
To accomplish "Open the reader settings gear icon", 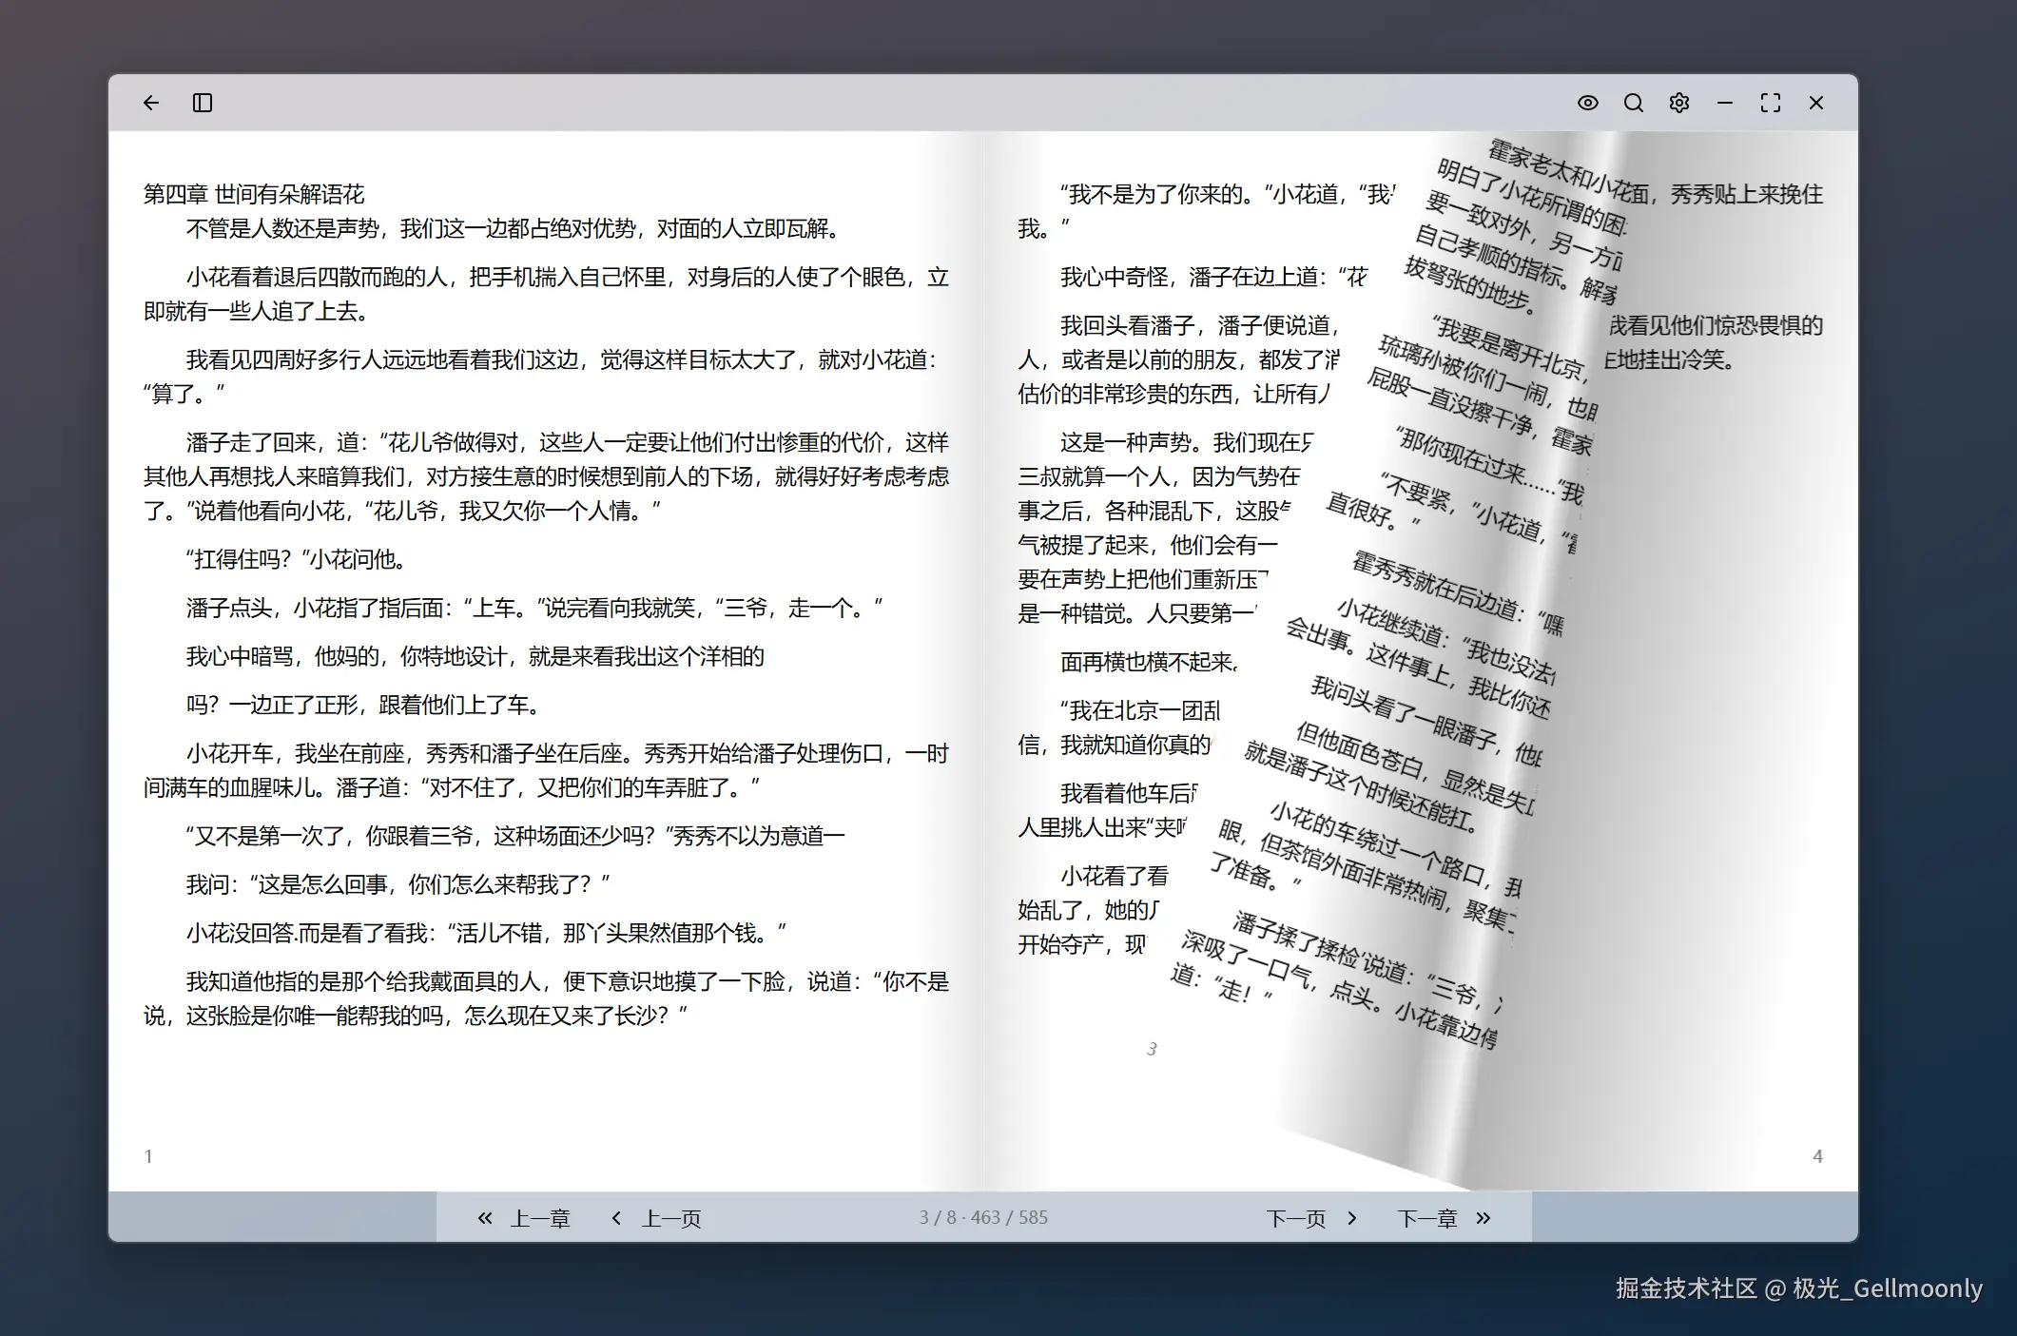I will (x=1679, y=103).
